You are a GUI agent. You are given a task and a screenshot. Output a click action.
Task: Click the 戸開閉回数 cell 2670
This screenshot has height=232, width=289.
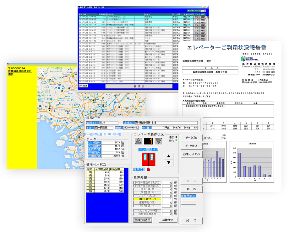pyautogui.click(x=102, y=191)
